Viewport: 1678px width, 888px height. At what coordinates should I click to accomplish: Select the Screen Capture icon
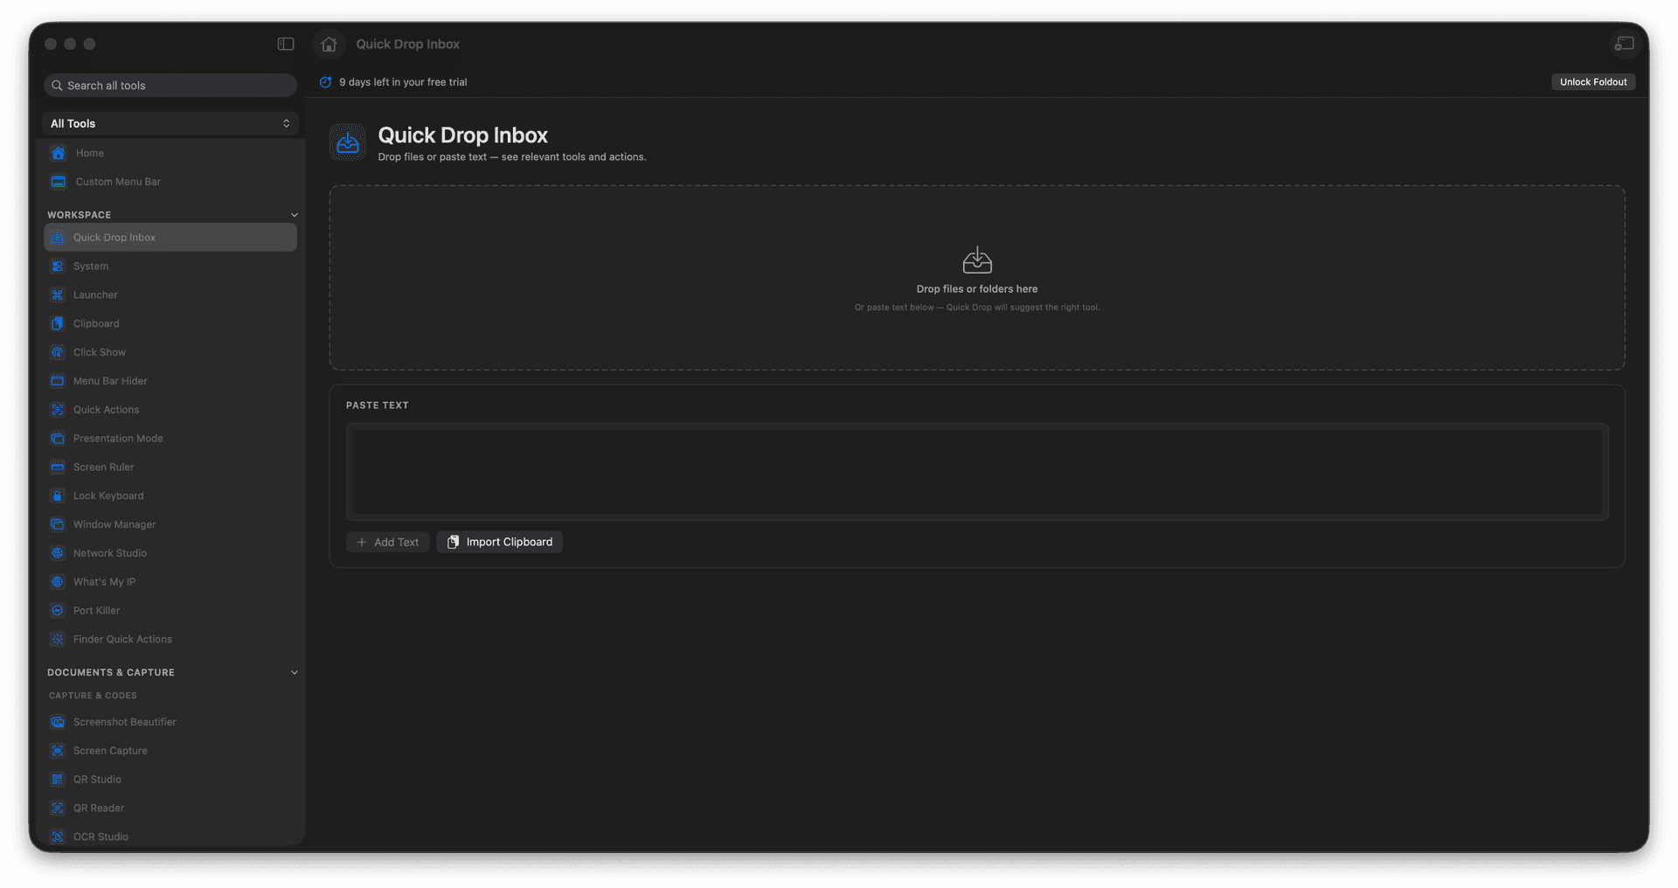(x=58, y=751)
